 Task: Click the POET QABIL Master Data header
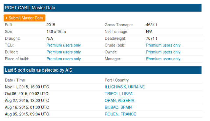click(x=102, y=8)
